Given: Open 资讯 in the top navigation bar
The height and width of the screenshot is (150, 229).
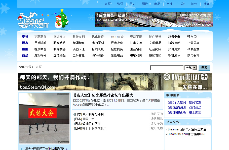Looking at the screenshot, I should pos(120,4).
